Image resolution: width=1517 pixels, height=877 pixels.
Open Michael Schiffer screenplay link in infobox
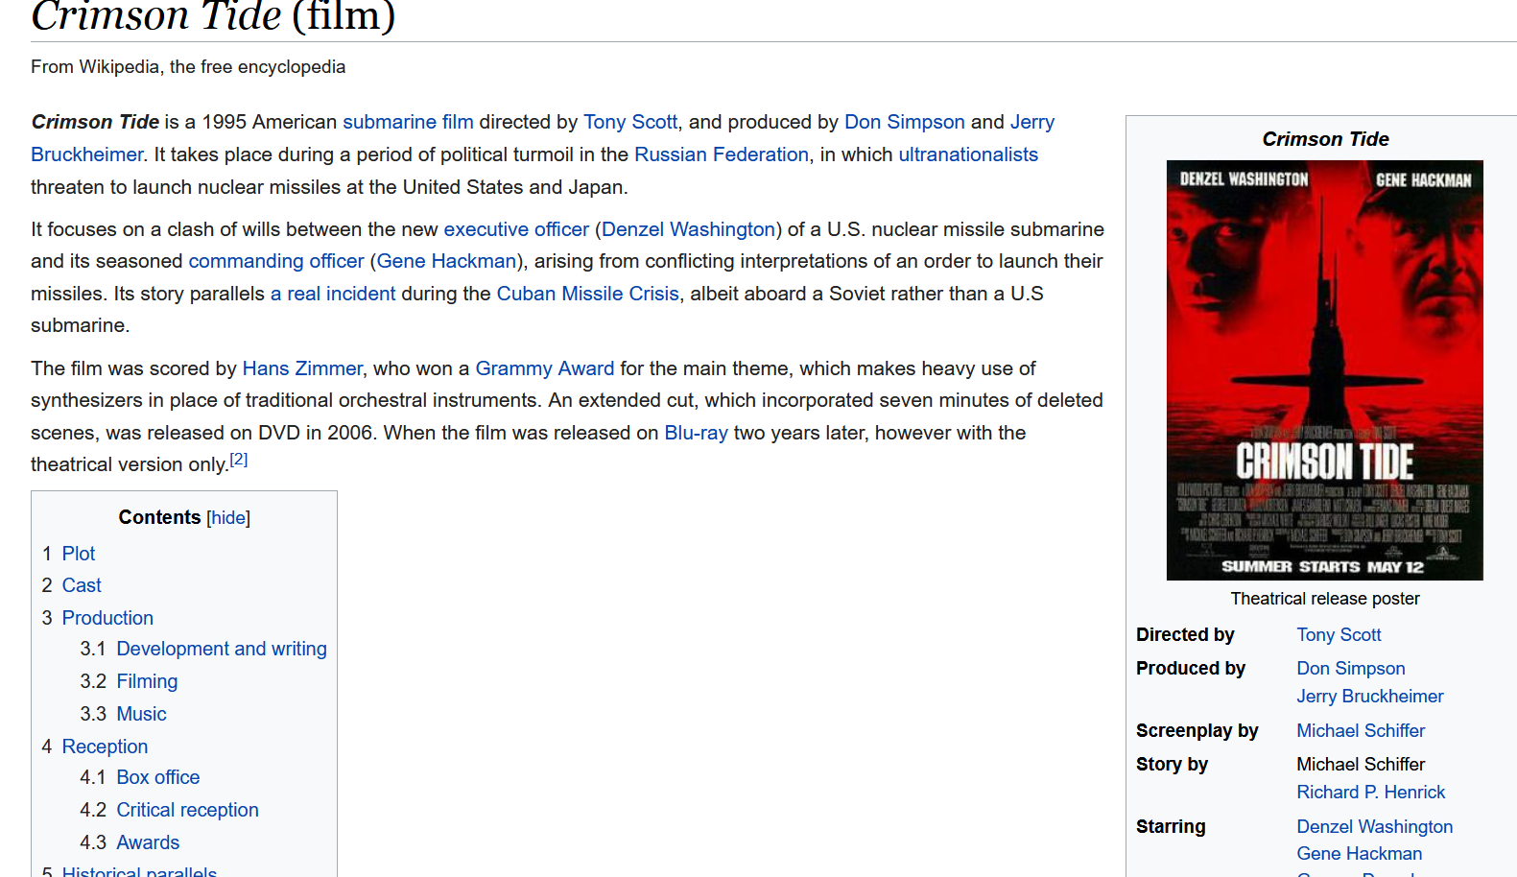point(1361,731)
